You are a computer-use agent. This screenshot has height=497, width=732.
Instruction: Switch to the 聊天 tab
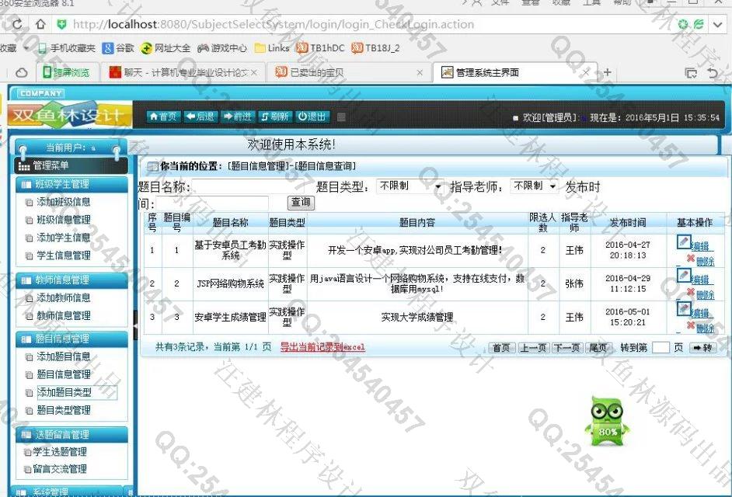point(183,73)
